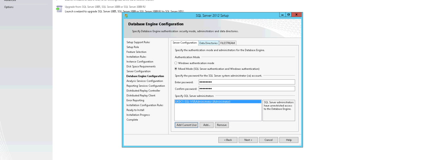Click the Error Reporting step
Image resolution: width=424 pixels, height=160 pixels.
tap(135, 100)
